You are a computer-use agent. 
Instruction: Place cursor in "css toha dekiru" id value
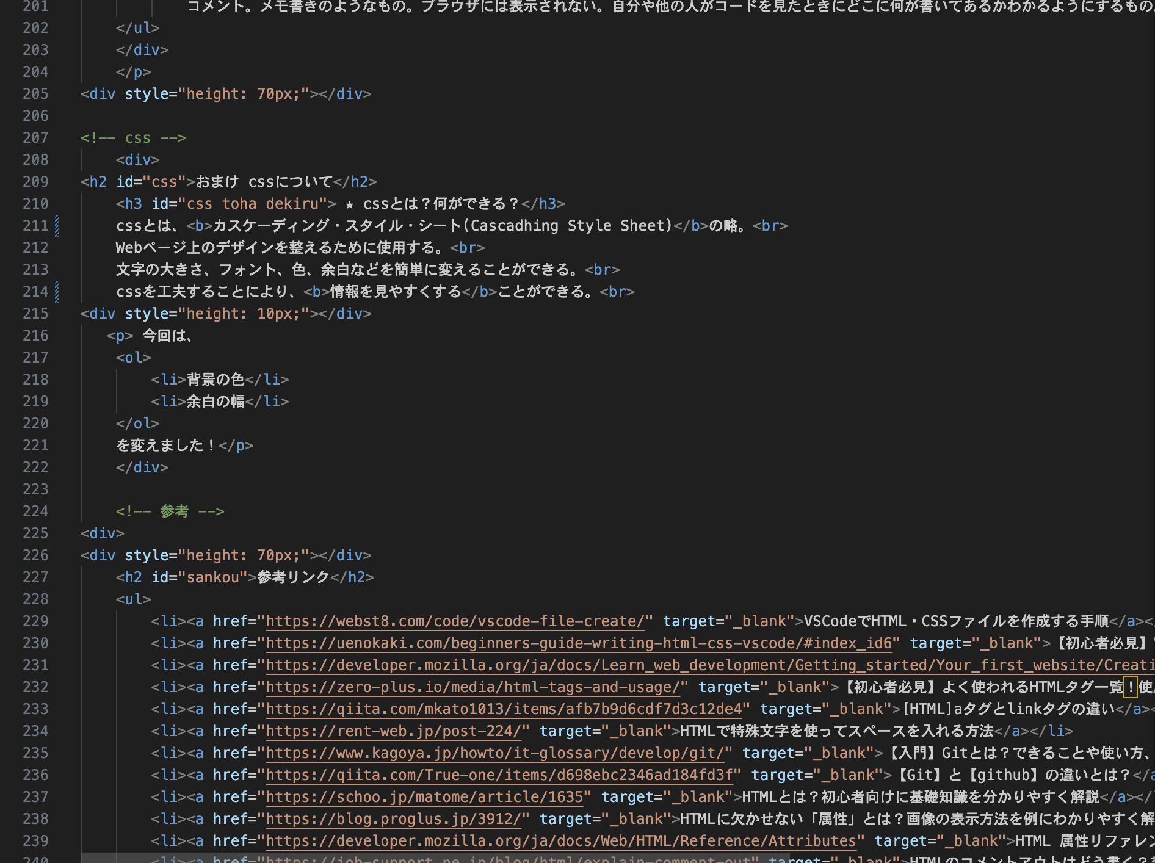(252, 204)
